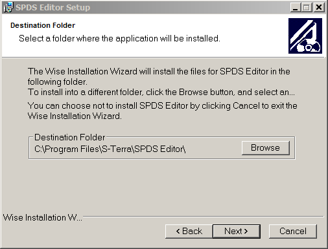The width and height of the screenshot is (328, 249).
Task: Click the "To install into a different folder" line
Action: [x=161, y=92]
